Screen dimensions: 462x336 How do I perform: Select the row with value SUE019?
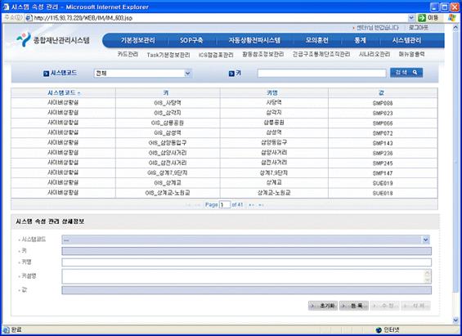pyautogui.click(x=225, y=183)
